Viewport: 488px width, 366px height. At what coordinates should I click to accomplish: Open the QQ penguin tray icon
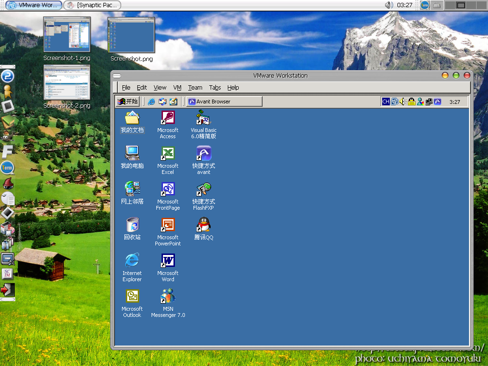click(411, 102)
